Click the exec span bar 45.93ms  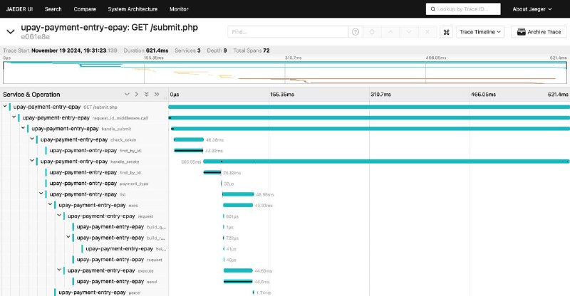238,205
